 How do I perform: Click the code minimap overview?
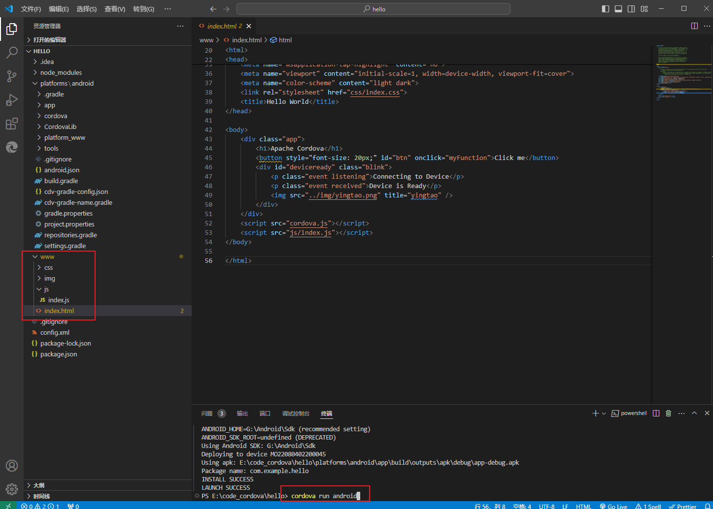[x=682, y=224]
